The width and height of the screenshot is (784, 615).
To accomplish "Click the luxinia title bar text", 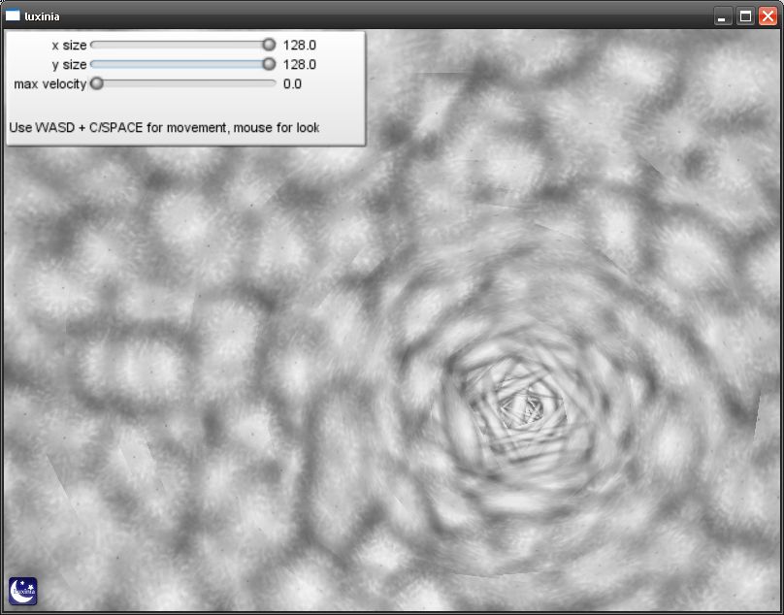I will (45, 16).
